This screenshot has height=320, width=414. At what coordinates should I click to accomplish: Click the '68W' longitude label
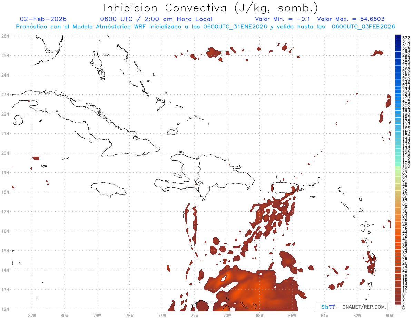(259, 315)
